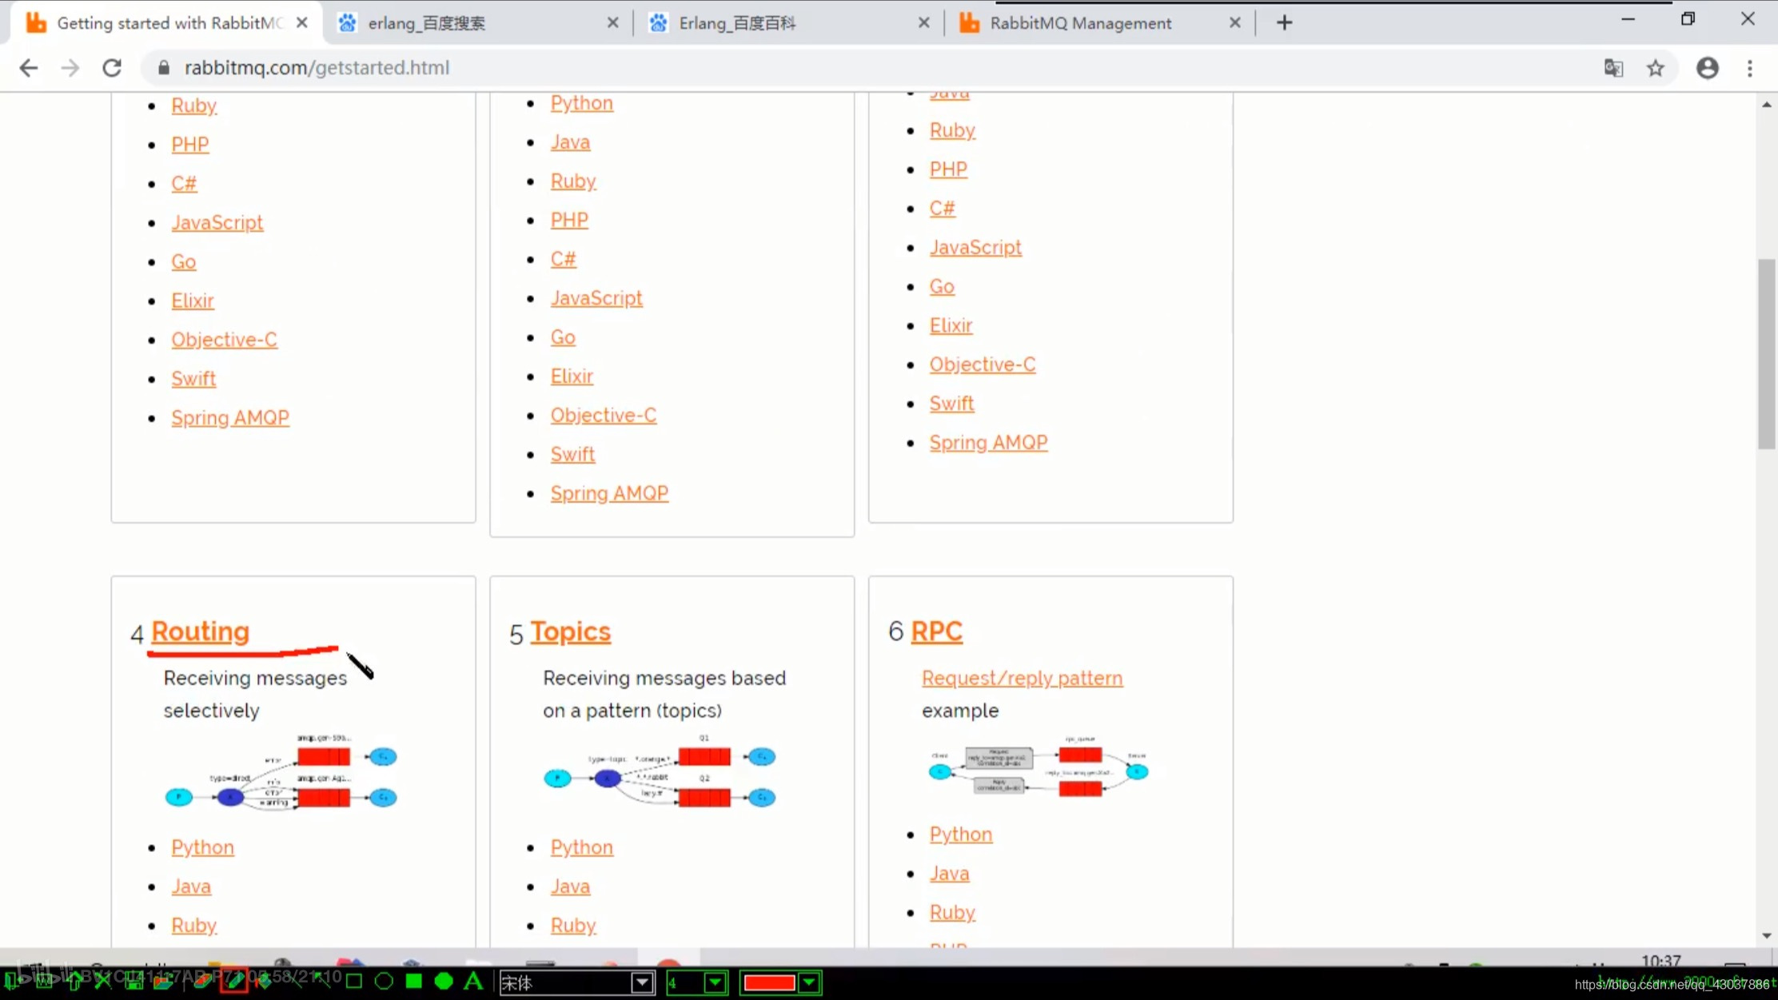Open PHP link in first column
This screenshot has height=1000, width=1778.
190,145
